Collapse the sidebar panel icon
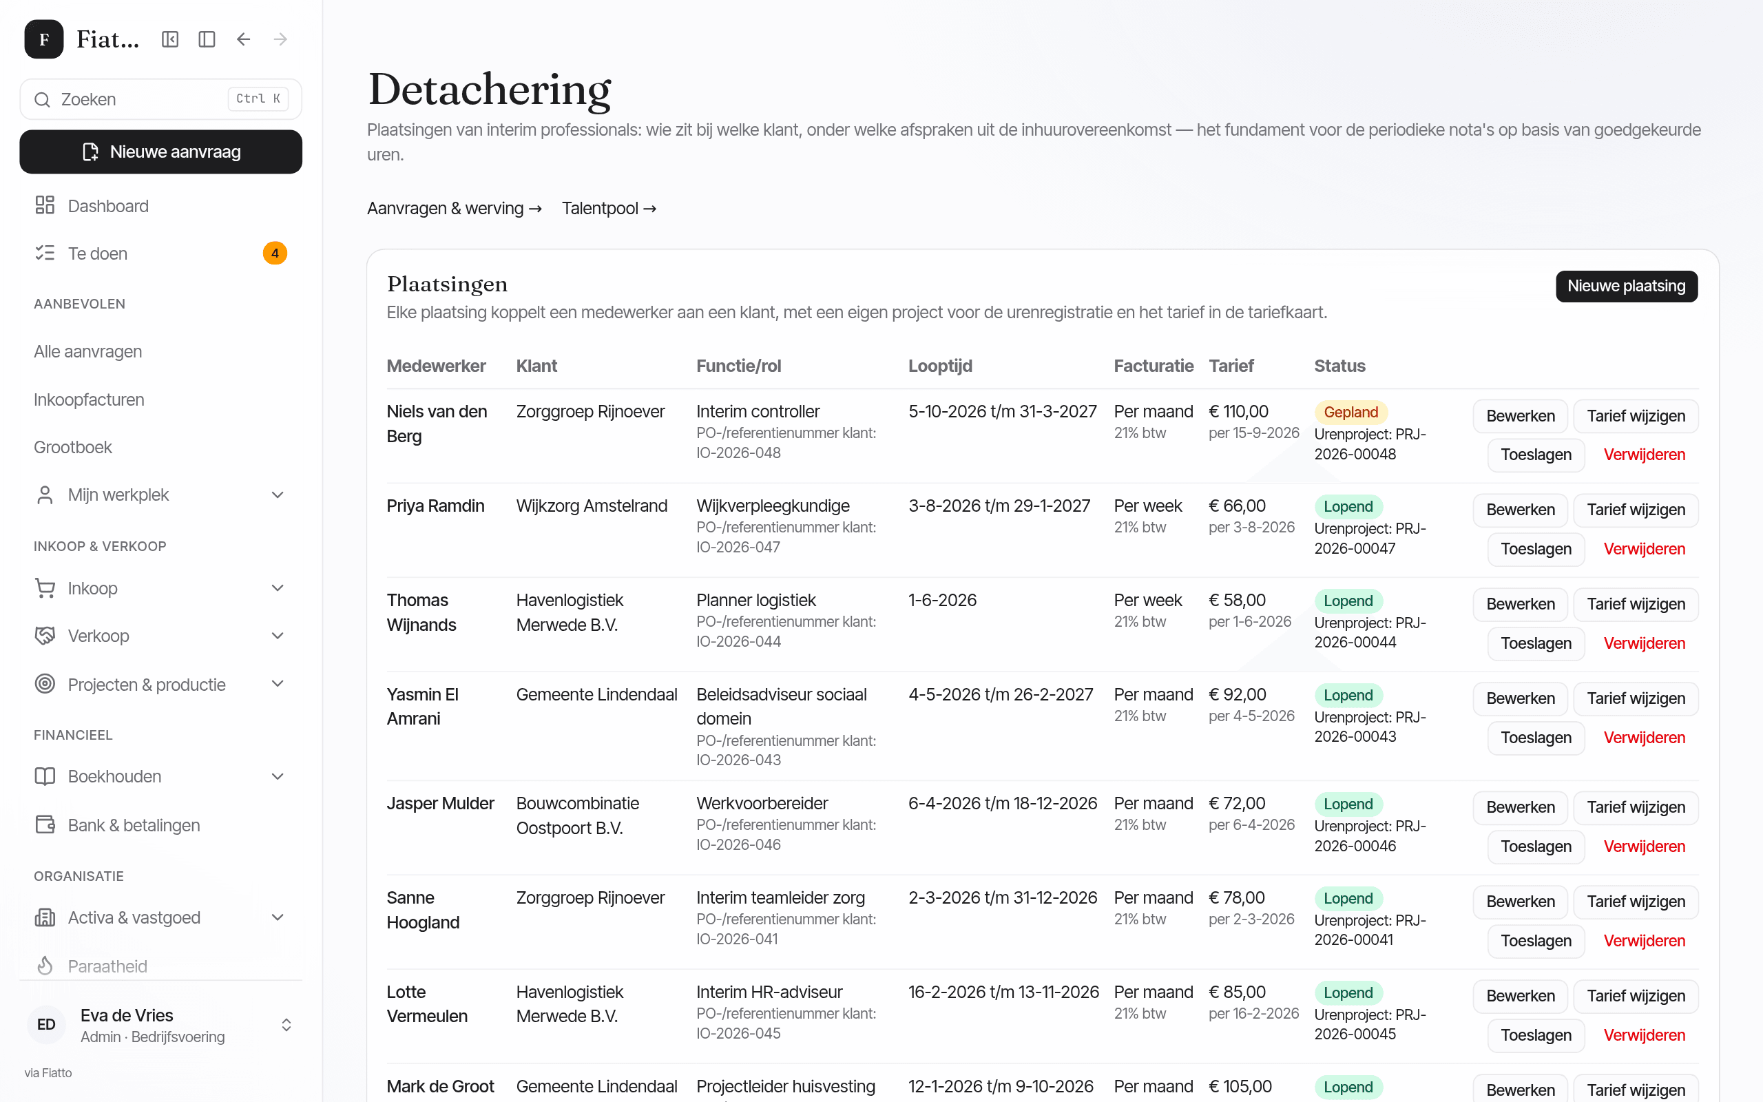The width and height of the screenshot is (1763, 1102). tap(169, 39)
